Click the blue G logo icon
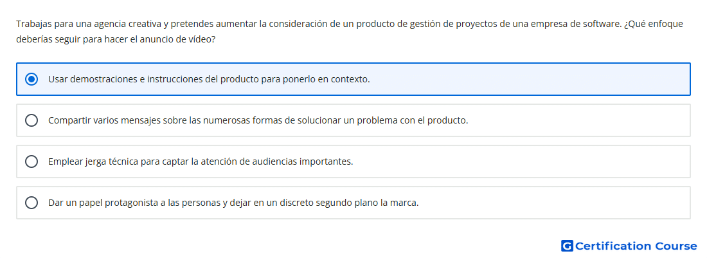This screenshot has height=258, width=707. tap(567, 246)
